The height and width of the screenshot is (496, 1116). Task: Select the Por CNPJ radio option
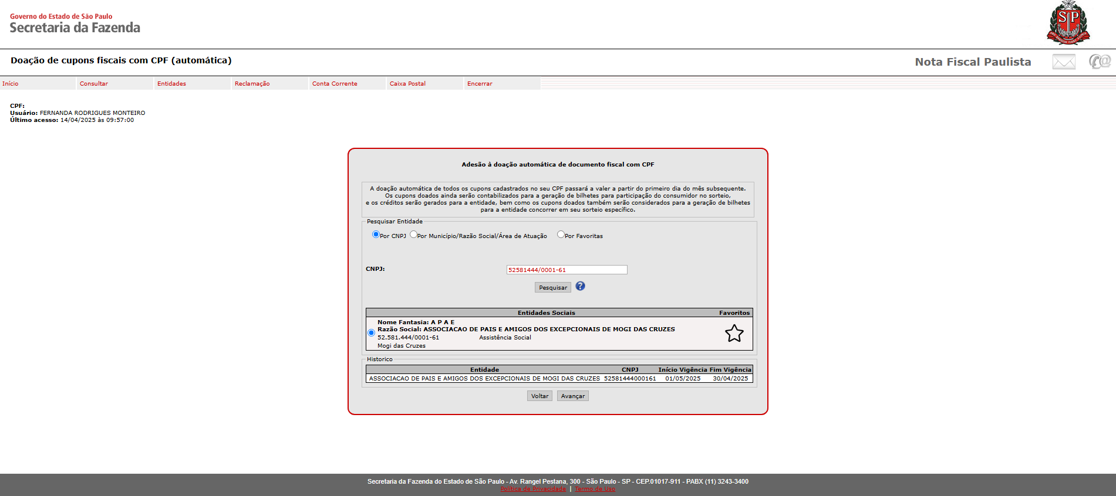376,235
